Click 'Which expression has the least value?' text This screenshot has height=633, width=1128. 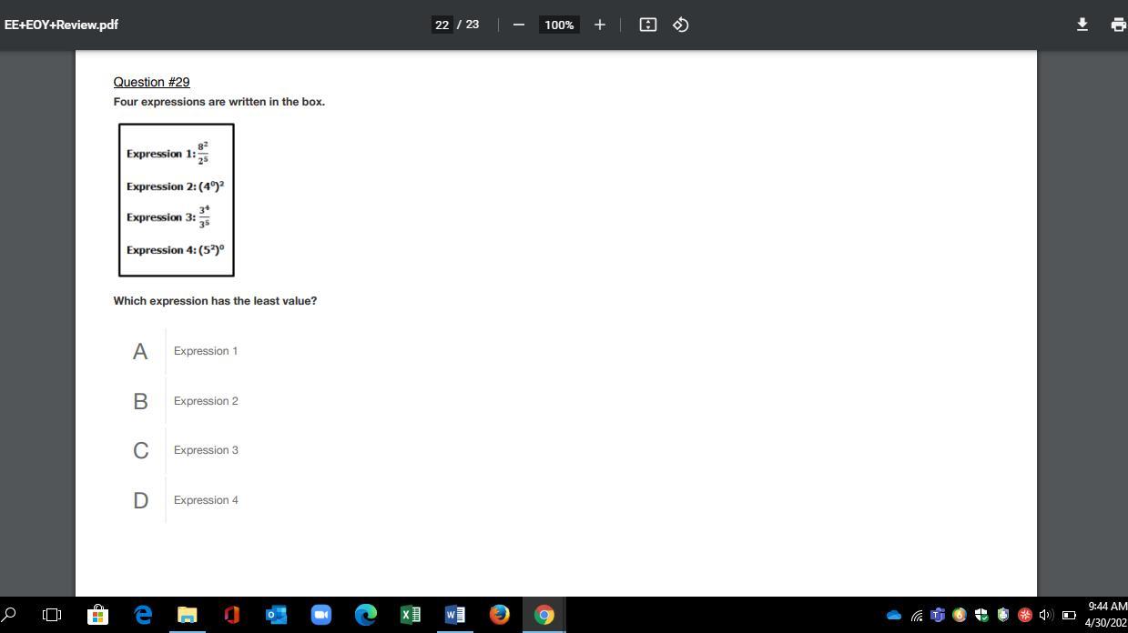tap(215, 301)
